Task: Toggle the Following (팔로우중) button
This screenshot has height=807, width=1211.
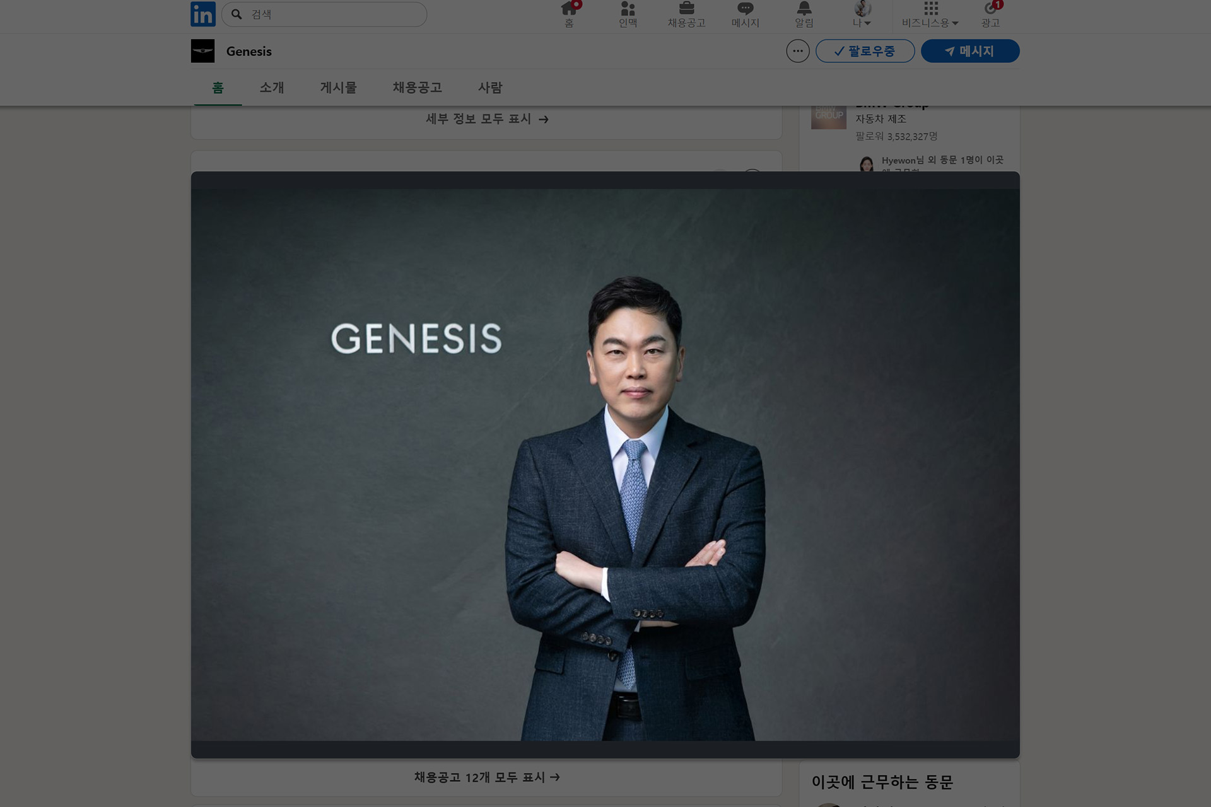Action: point(865,51)
